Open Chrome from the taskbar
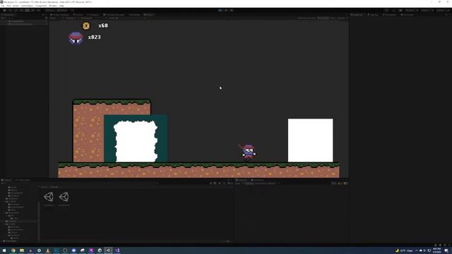 (13, 250)
